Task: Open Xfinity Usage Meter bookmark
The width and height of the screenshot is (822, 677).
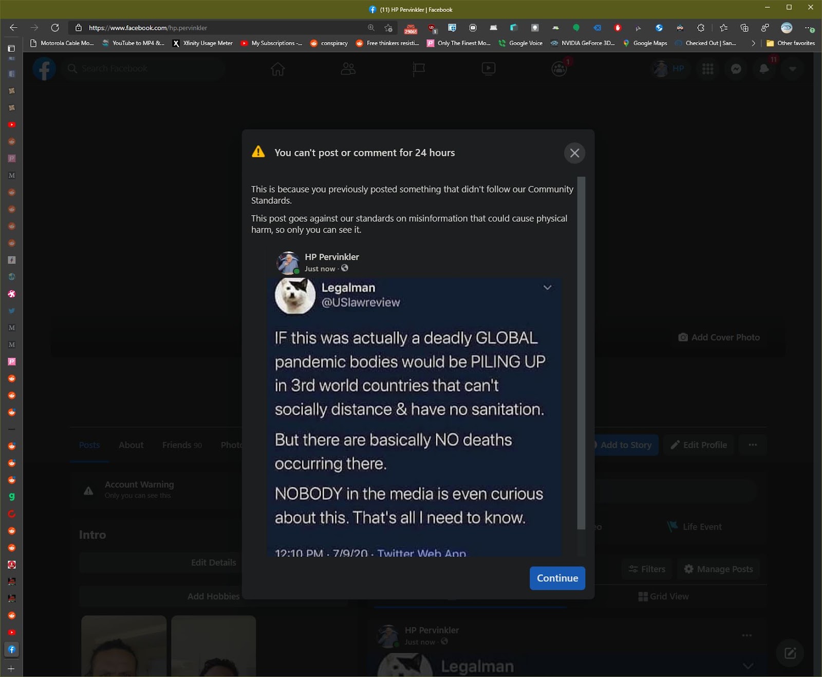Action: [x=202, y=43]
